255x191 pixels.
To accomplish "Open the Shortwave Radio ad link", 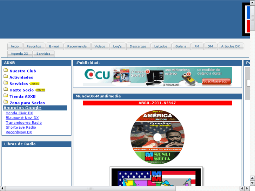I will (x=21, y=127).
